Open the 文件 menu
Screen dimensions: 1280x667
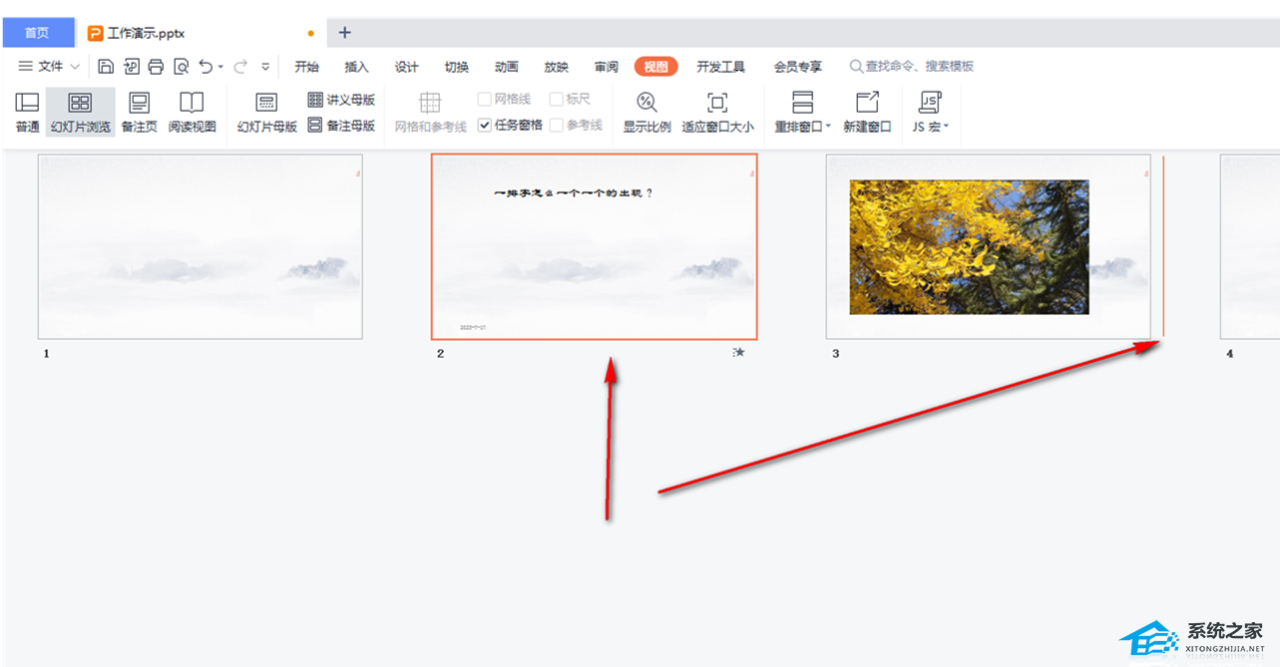click(49, 67)
